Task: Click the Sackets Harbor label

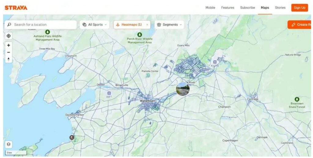Action: point(75,115)
